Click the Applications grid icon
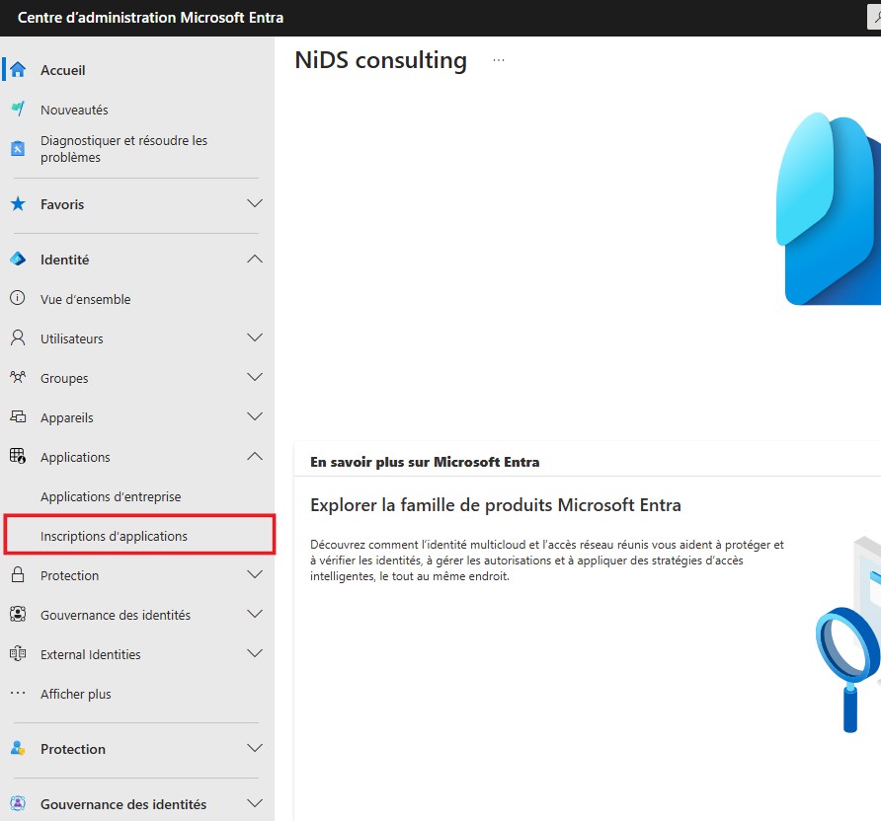The width and height of the screenshot is (881, 821). [x=18, y=456]
